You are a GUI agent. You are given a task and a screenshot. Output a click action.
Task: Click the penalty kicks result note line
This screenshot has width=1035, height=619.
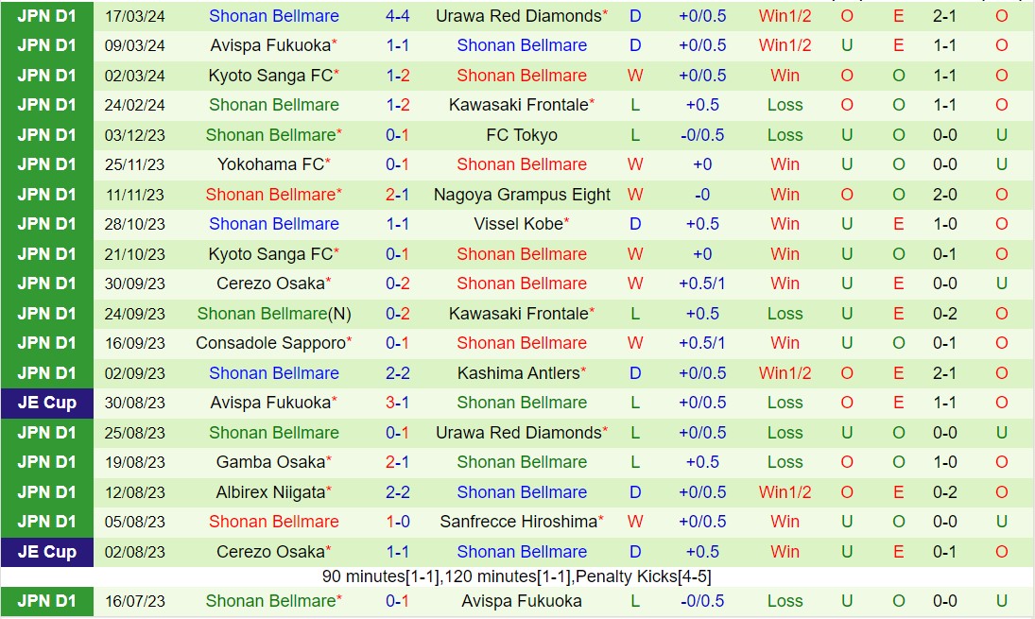point(517,576)
